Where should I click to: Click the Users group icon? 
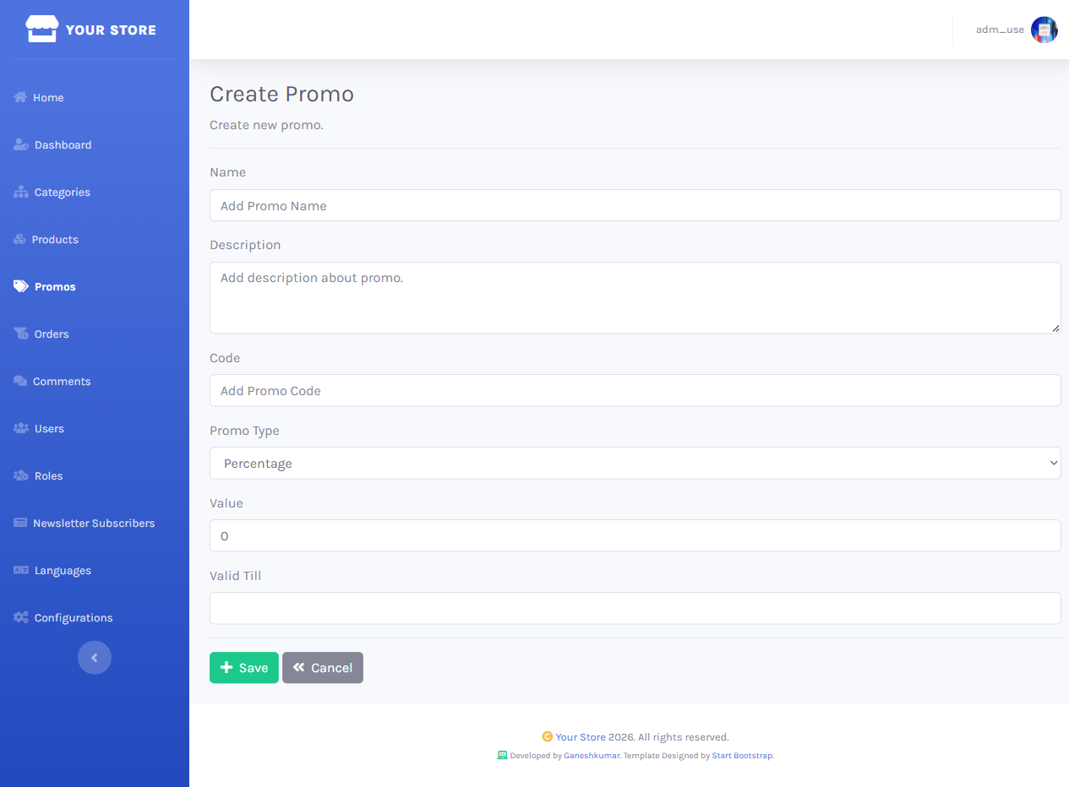tap(21, 428)
